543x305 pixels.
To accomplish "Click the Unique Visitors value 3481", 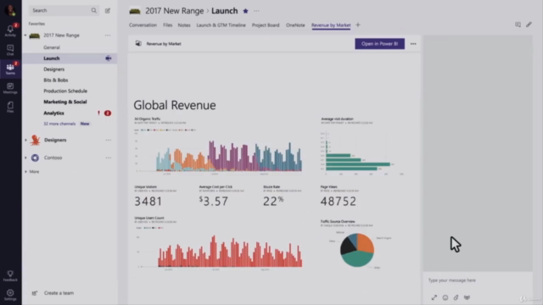I will tap(148, 202).
